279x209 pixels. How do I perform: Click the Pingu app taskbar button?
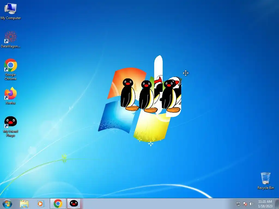pyautogui.click(x=74, y=204)
